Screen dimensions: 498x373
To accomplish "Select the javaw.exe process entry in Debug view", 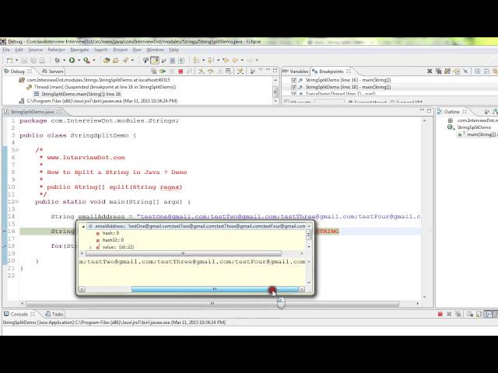I will pyautogui.click(x=102, y=101).
